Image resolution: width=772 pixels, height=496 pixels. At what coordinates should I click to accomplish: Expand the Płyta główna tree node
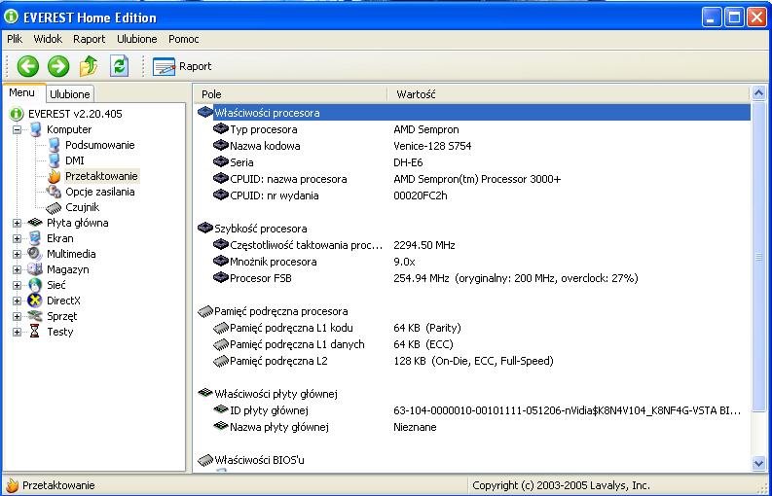tap(17, 223)
